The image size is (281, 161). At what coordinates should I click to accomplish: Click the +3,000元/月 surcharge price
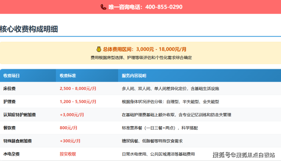click(72, 115)
